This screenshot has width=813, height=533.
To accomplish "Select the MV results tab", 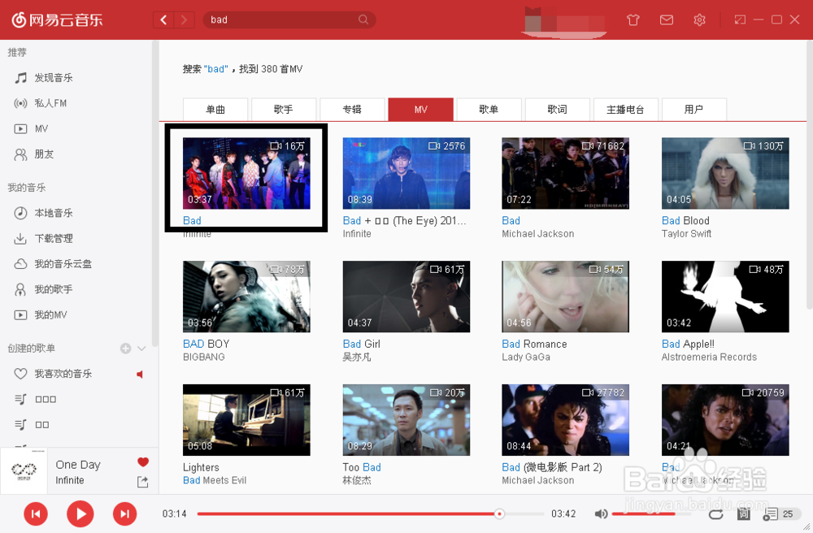I will tap(420, 110).
